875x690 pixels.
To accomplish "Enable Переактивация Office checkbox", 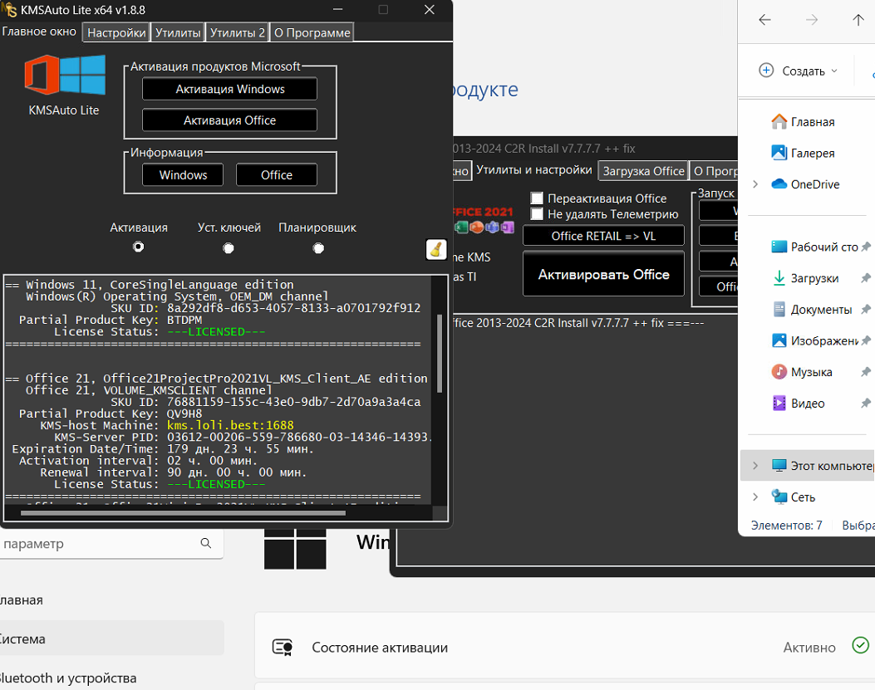I will tap(537, 198).
